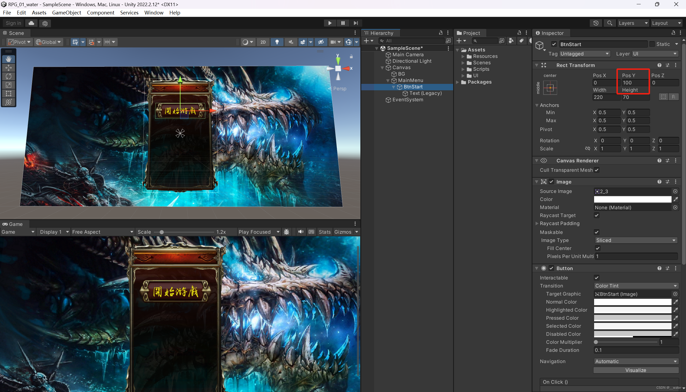Select the Rotate tool in Scene toolbar
Viewport: 686px width, 392px height.
(x=9, y=76)
